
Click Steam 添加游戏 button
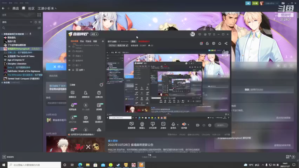[8, 157]
